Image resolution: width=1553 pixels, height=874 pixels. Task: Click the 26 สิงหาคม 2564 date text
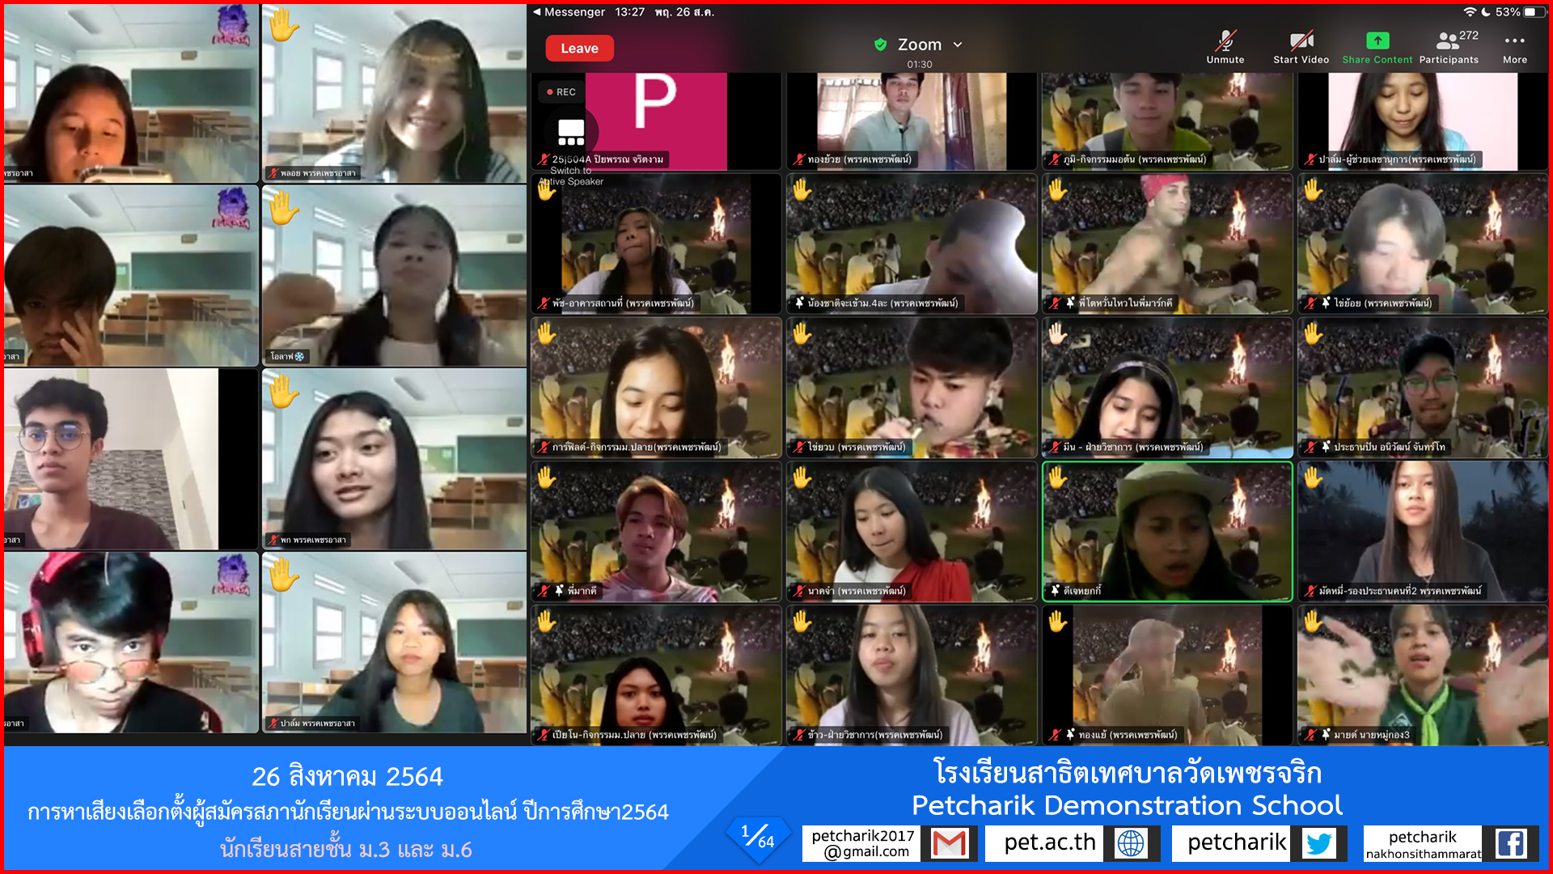[x=347, y=777]
